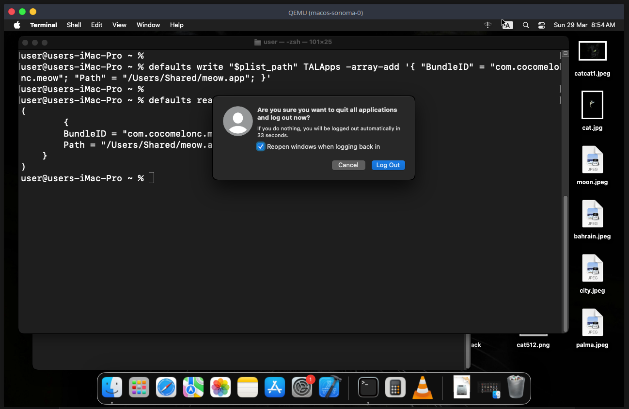Open System Settings from the Dock

(302, 388)
